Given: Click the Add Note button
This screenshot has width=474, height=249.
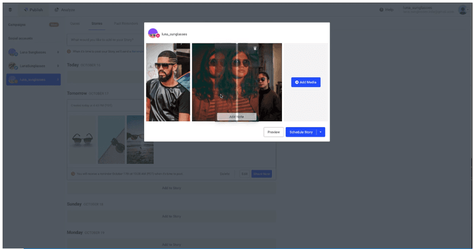Looking at the screenshot, I should (236, 117).
